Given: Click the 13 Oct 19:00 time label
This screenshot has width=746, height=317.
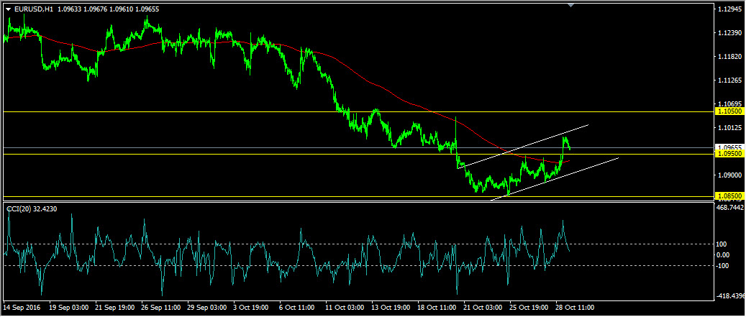Looking at the screenshot, I should pos(389,308).
